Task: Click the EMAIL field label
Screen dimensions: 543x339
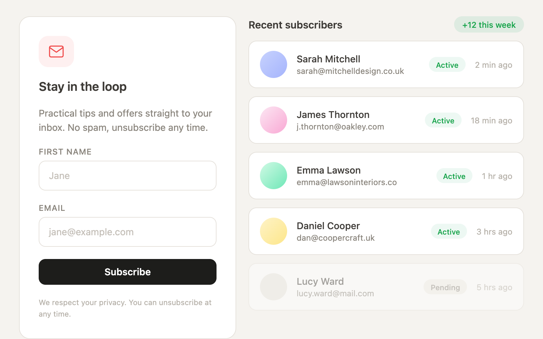Action: [52, 208]
